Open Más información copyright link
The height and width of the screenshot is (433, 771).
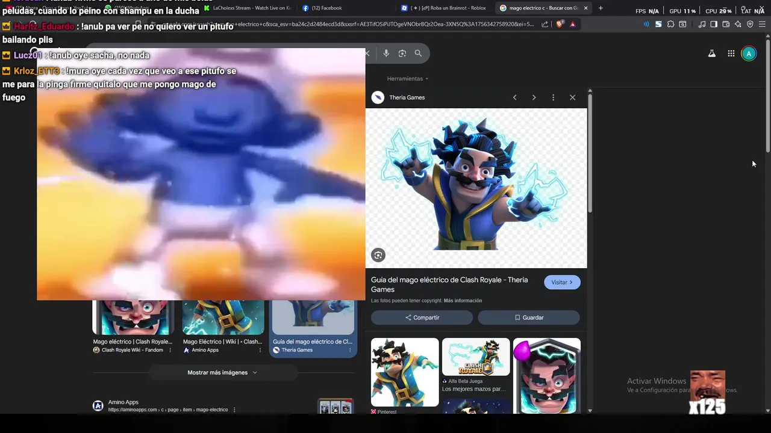[463, 301]
